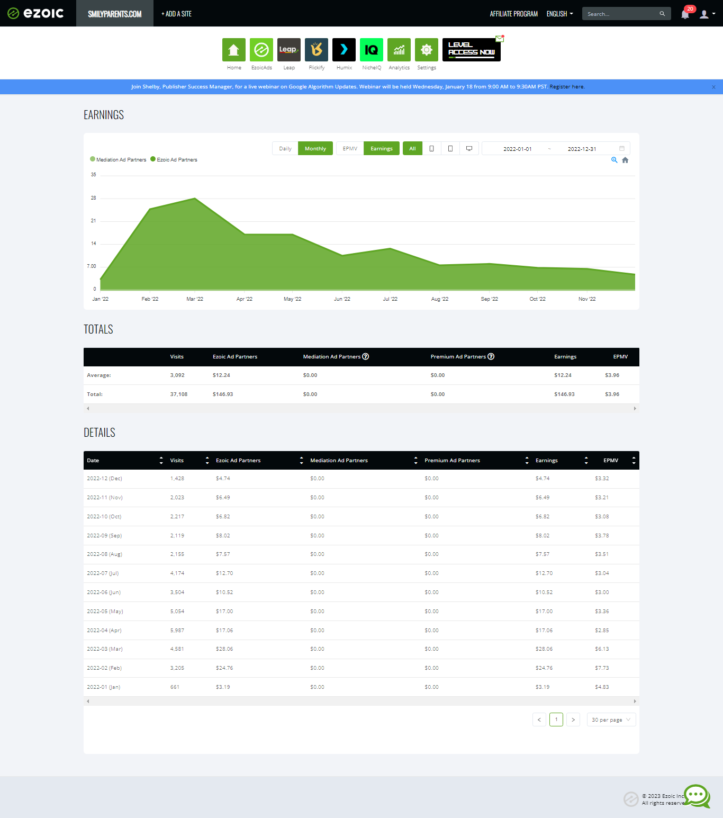Toggle Ezoic Ad Partners legend series
Viewport: 723px width, 818px height.
(x=174, y=159)
